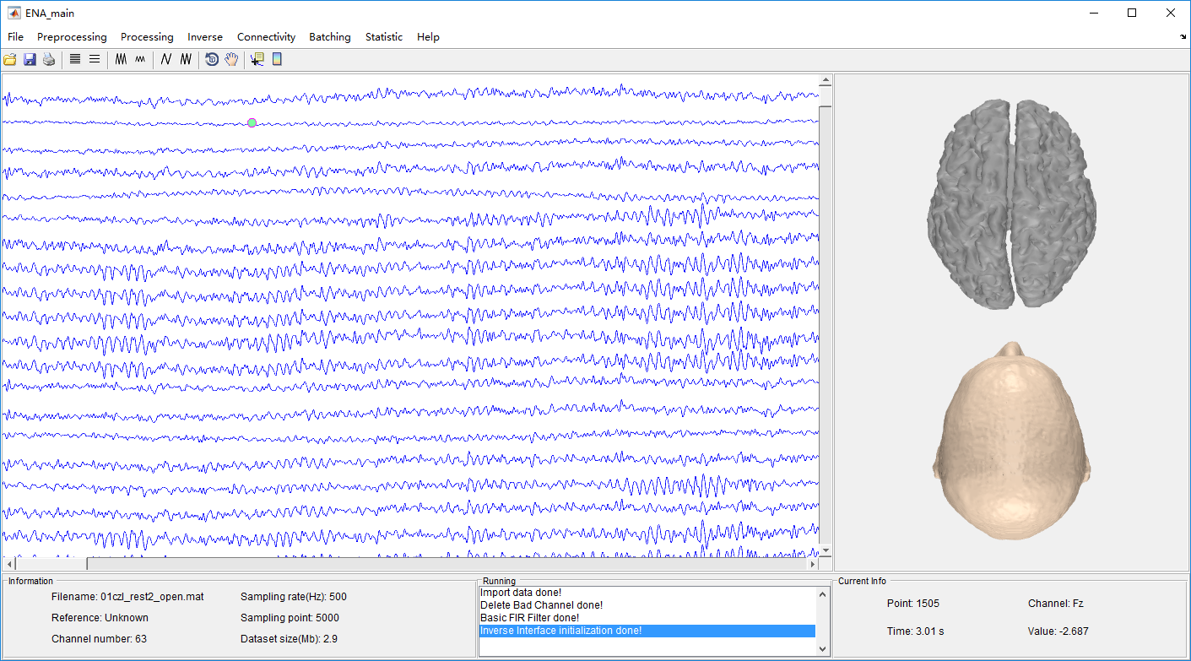1191x661 pixels.
Task: Activate the data cursor tool
Action: [257, 59]
